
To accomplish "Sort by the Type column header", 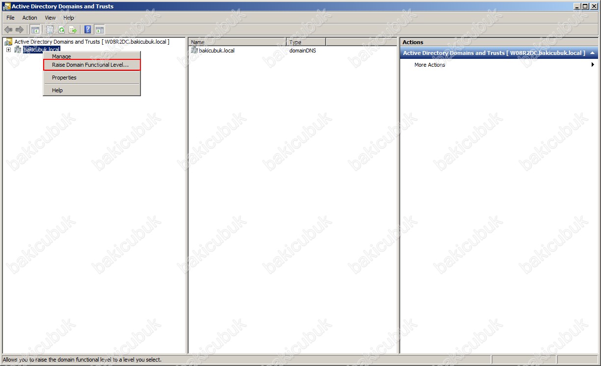I will [x=306, y=42].
